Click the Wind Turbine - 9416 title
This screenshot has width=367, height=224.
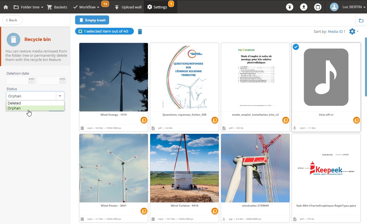[184, 206]
